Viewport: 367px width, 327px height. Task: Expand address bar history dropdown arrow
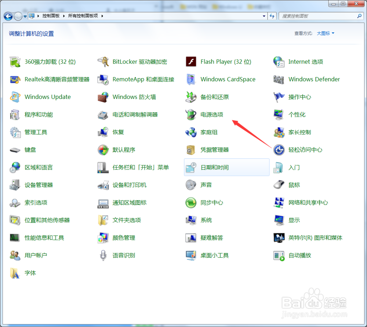(264, 16)
